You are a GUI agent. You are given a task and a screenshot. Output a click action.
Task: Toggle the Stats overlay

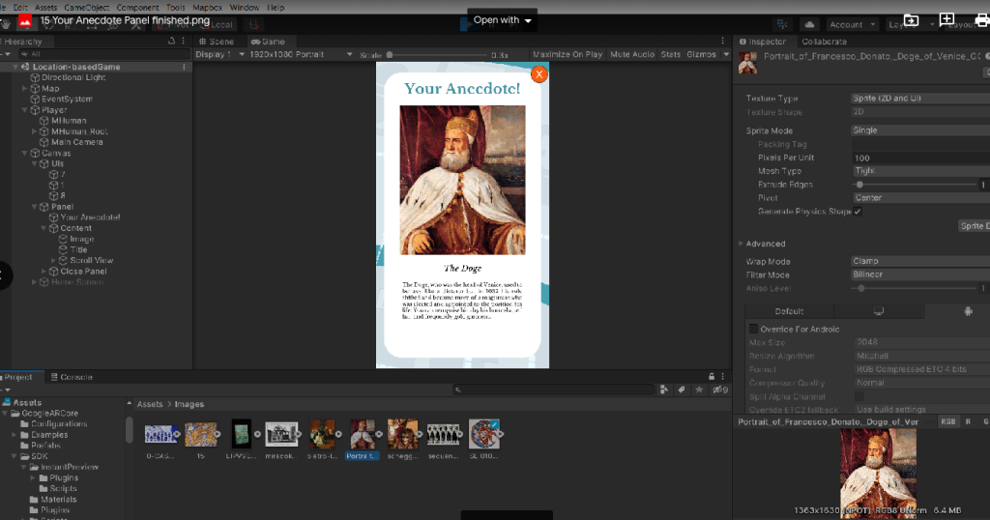(671, 54)
